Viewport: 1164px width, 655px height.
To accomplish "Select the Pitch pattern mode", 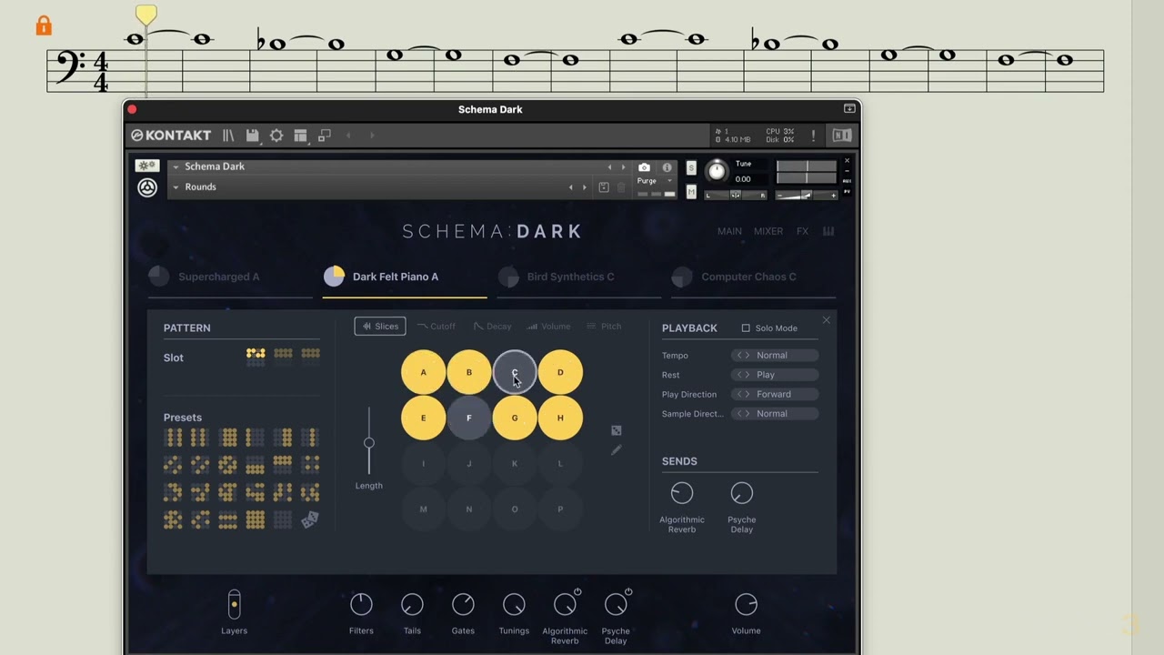I will [x=605, y=327].
